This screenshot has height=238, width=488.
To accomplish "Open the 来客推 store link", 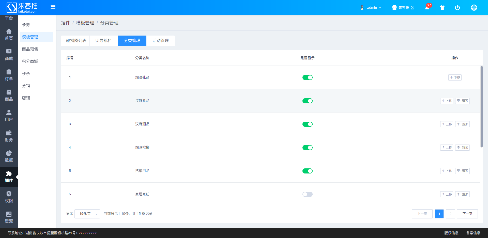I will tap(403, 8).
